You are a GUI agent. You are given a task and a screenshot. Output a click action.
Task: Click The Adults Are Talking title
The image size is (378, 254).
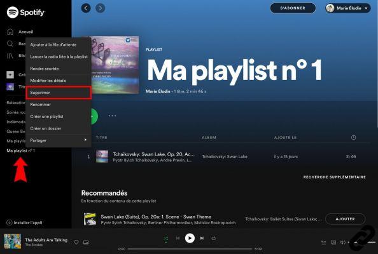pyautogui.click(x=46, y=240)
